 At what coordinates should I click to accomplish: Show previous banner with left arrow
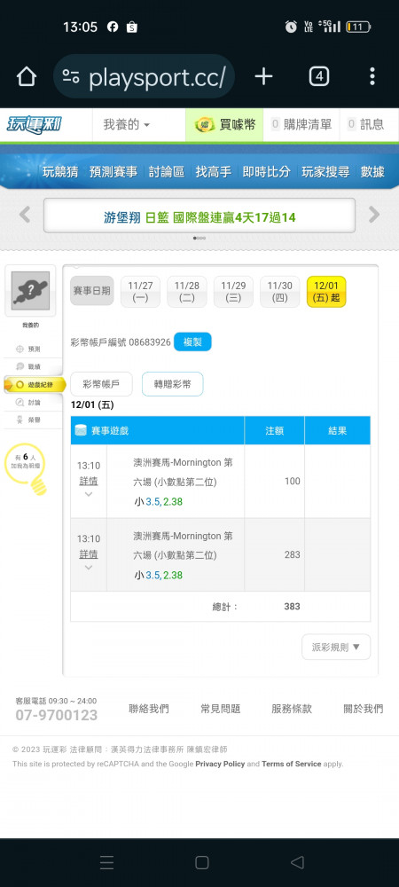point(24,215)
